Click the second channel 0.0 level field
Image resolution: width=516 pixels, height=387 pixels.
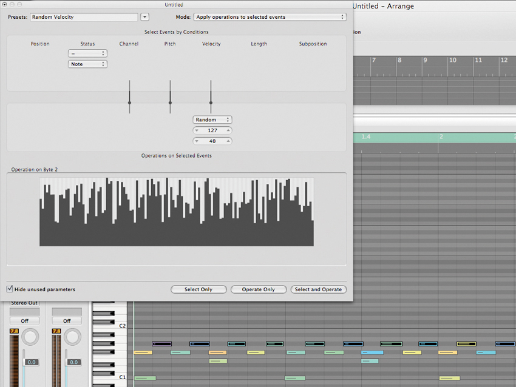click(x=73, y=362)
